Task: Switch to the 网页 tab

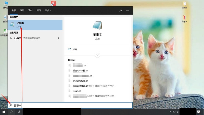Action: click(39, 10)
